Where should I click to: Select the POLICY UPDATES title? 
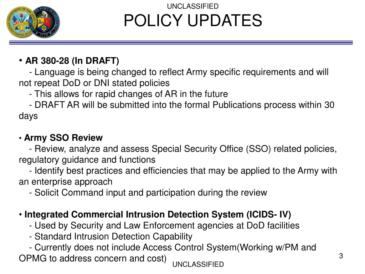coord(193,20)
